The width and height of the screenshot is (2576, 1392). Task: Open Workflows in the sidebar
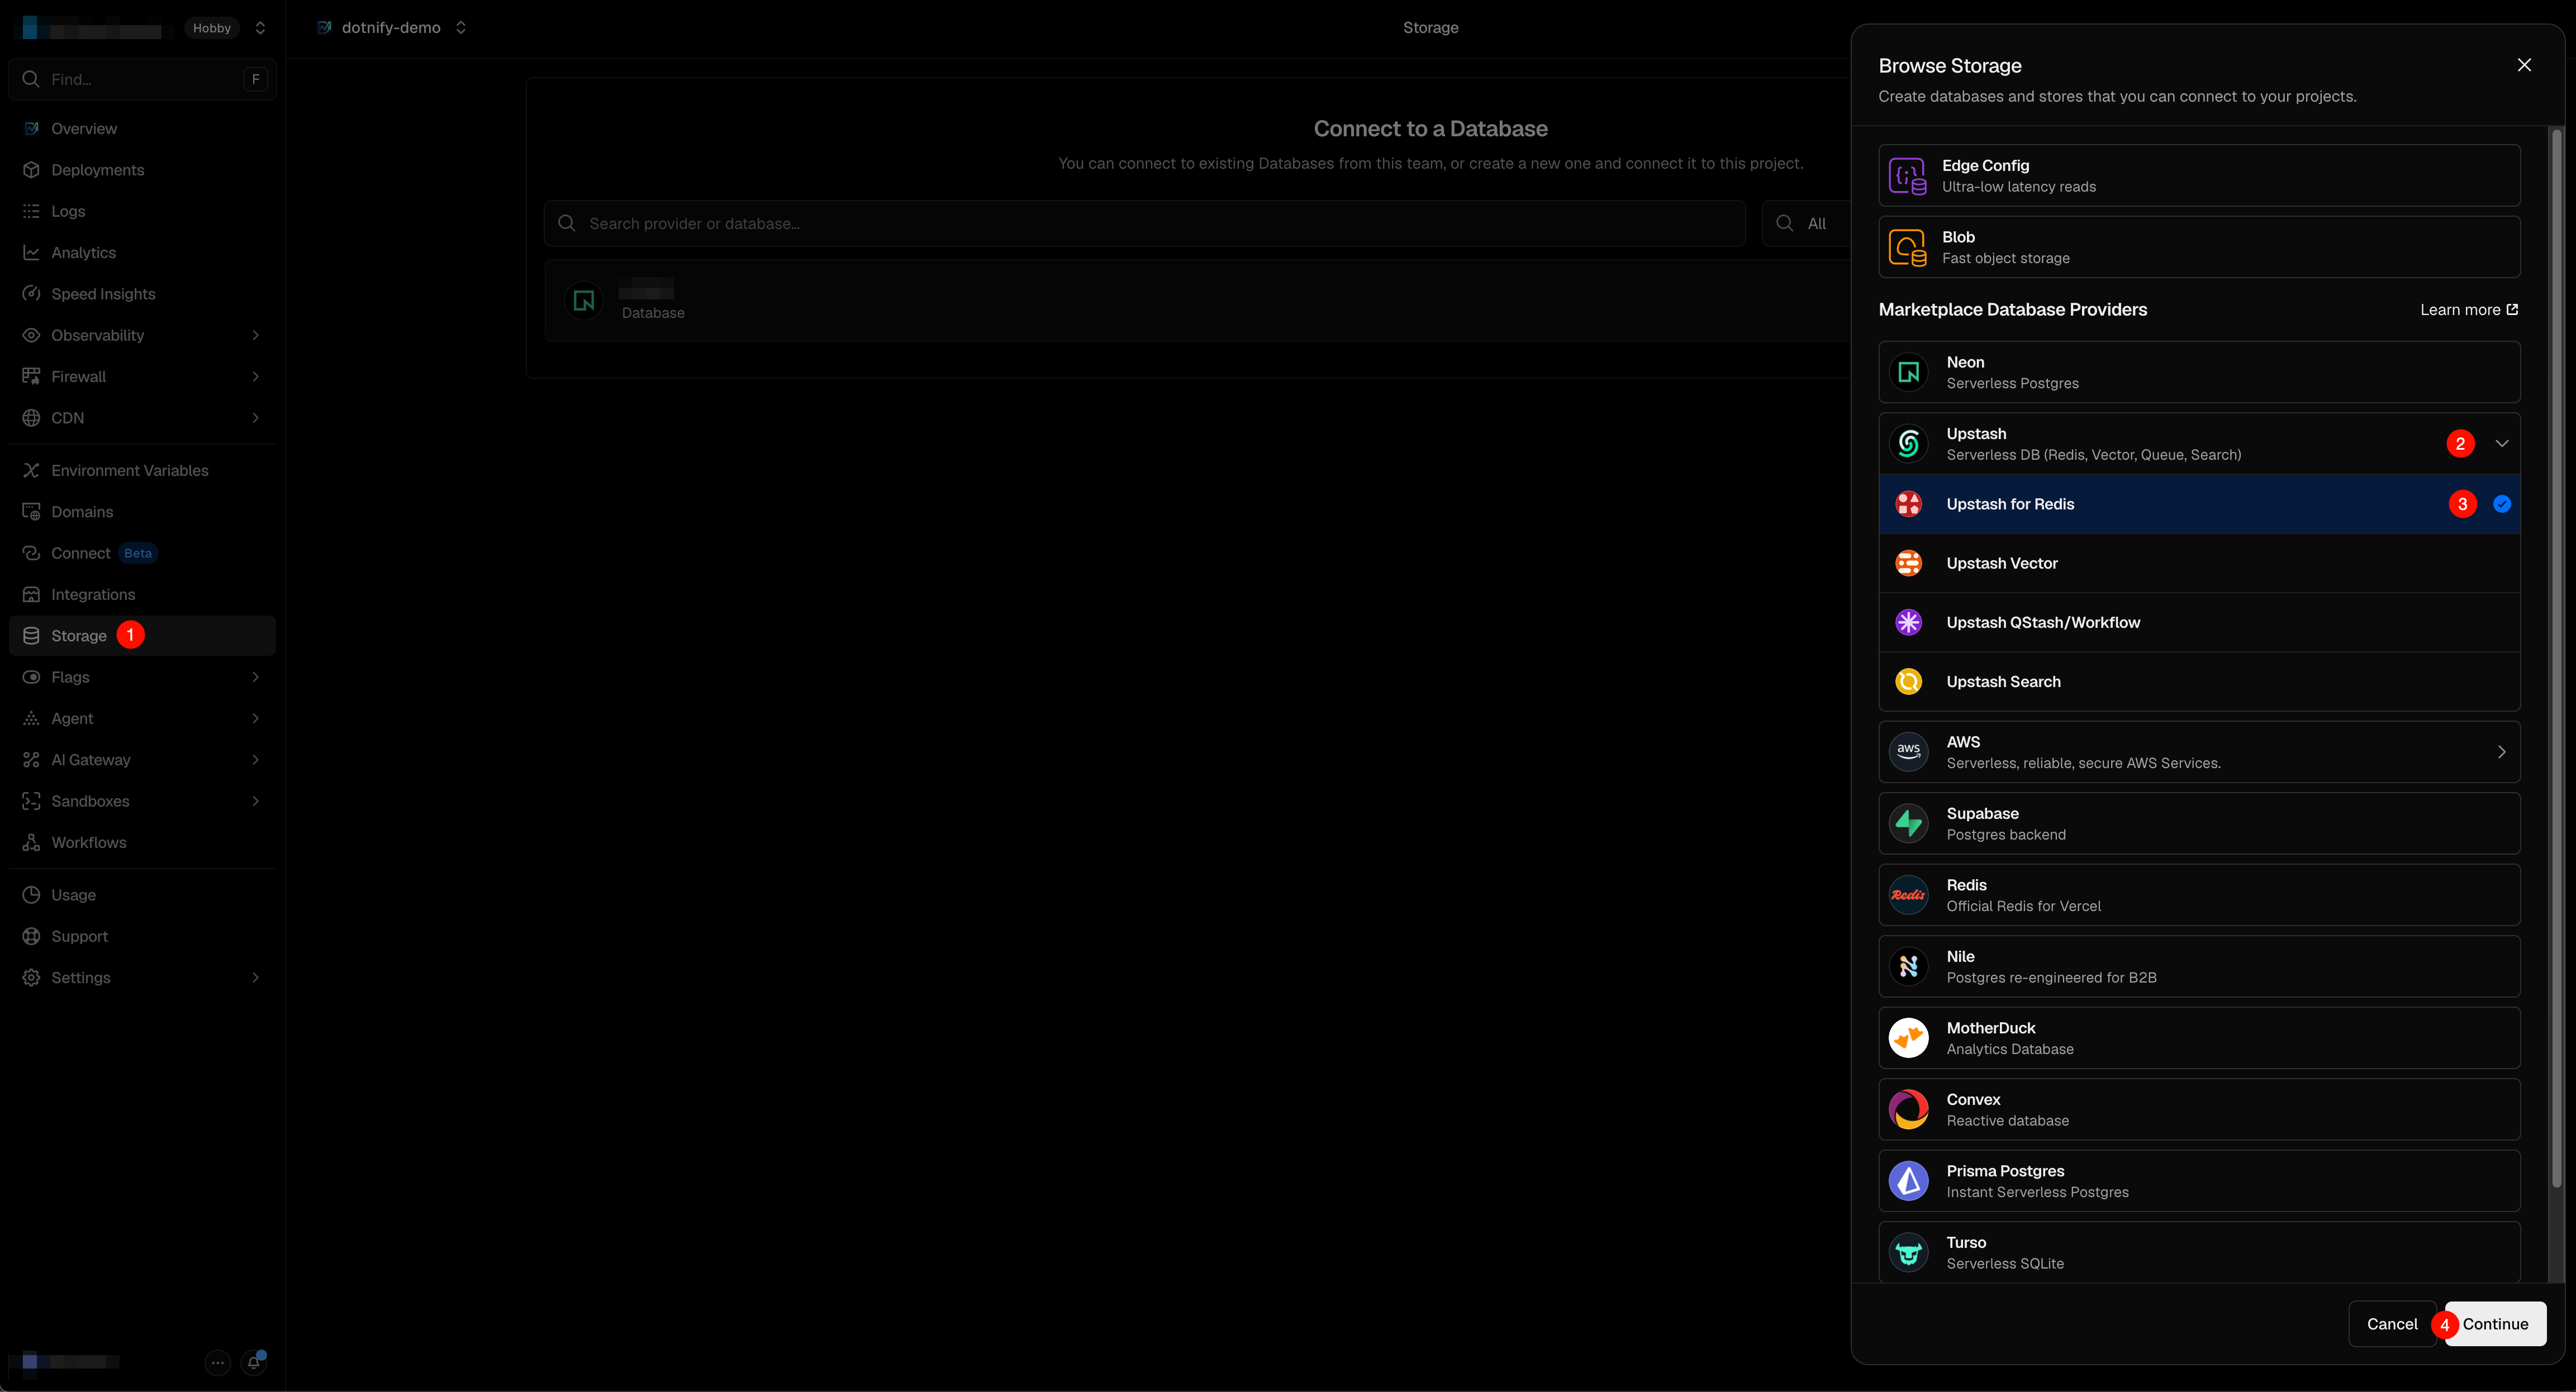(x=142, y=842)
